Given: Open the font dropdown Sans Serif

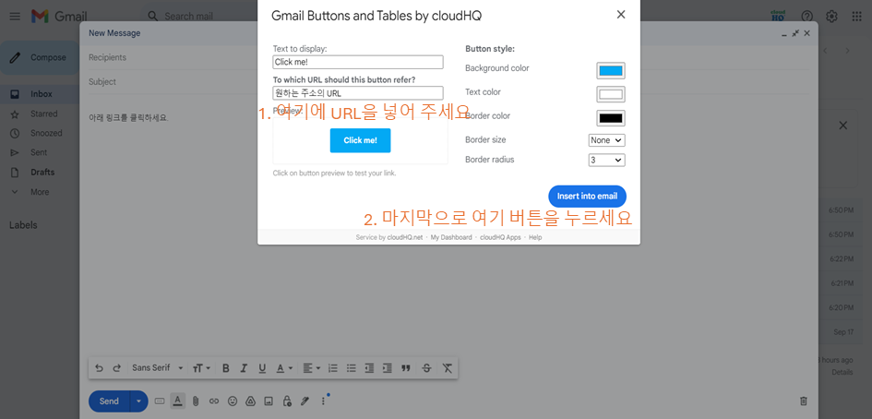Looking at the screenshot, I should click(x=158, y=368).
